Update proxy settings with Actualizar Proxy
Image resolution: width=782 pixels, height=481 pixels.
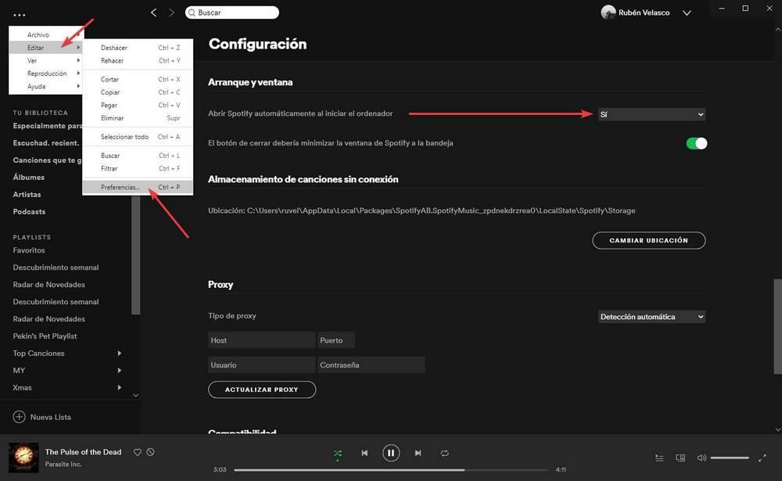coord(262,389)
